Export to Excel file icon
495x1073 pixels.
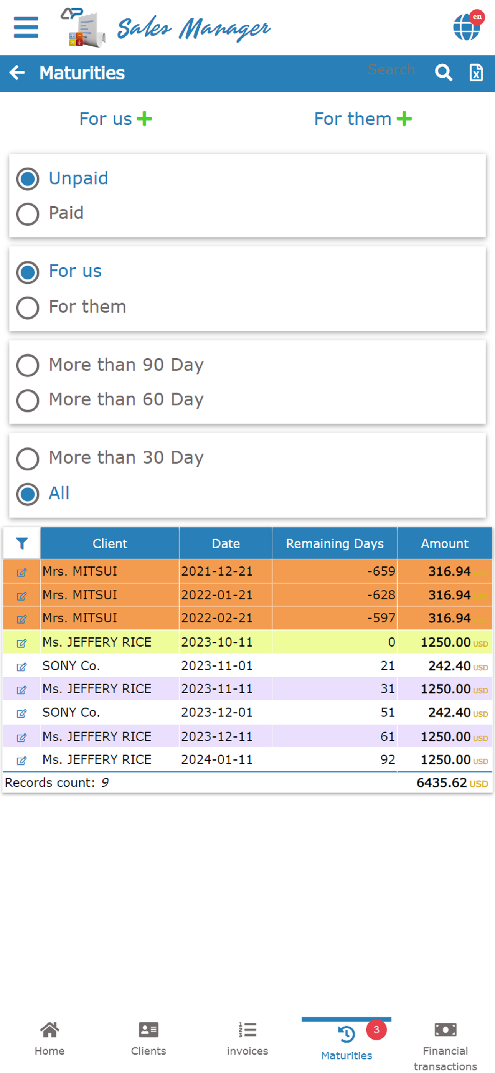[x=476, y=73]
